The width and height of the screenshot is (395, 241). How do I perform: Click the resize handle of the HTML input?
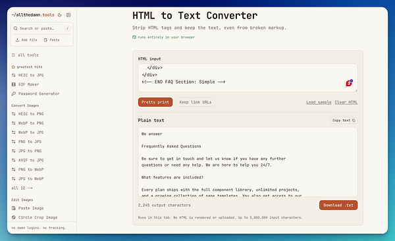(356, 90)
